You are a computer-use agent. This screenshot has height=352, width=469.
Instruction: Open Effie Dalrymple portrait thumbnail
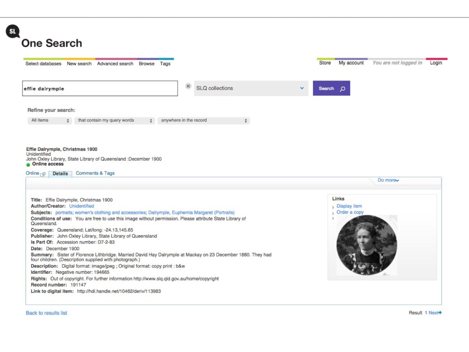click(367, 245)
